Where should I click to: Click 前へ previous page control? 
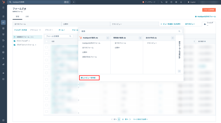pyautogui.click(x=114, y=119)
